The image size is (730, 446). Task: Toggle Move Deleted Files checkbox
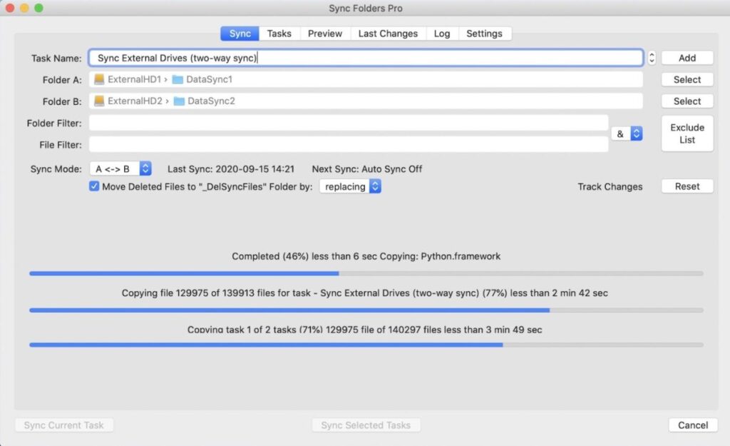(x=93, y=186)
